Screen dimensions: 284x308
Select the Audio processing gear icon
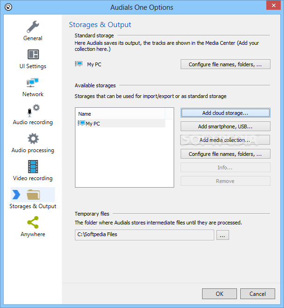pyautogui.click(x=33, y=139)
